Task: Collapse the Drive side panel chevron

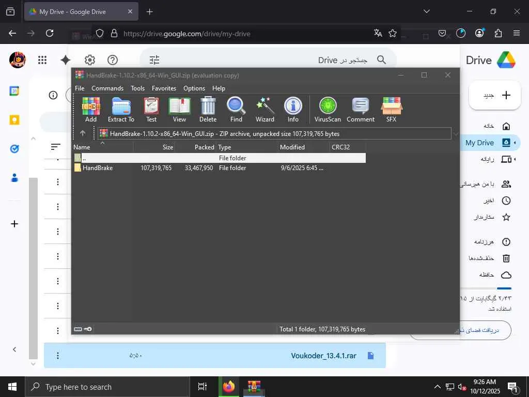Action: pos(14,349)
